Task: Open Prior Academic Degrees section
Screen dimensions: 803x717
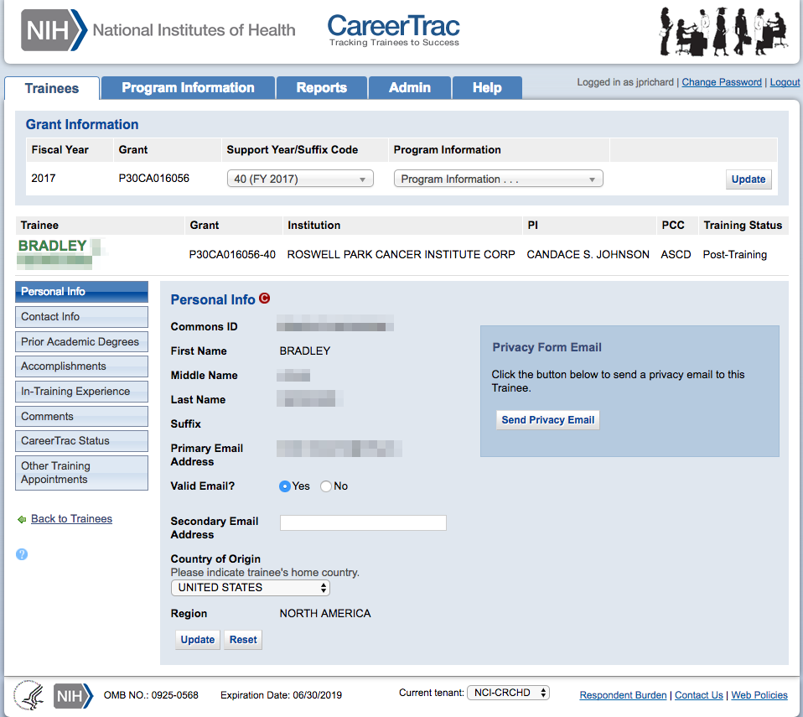Action: [x=82, y=342]
